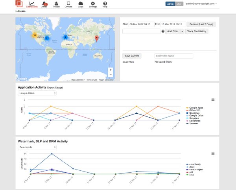236x190 pixels.
Task: Toggle Google Apps series in legend
Action: pyautogui.click(x=194, y=108)
